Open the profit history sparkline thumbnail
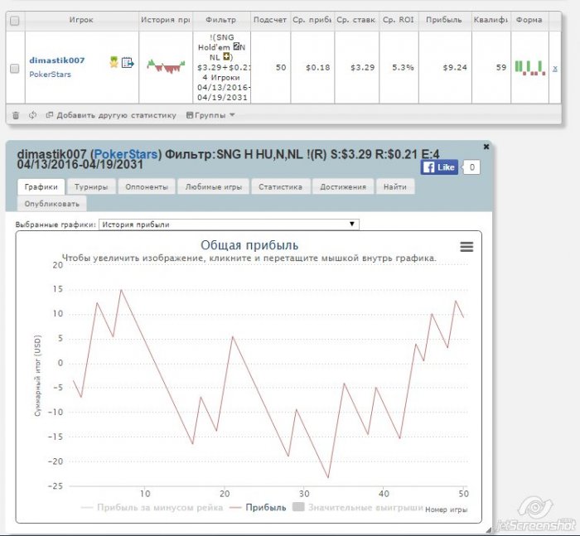580x536 pixels. pos(166,66)
